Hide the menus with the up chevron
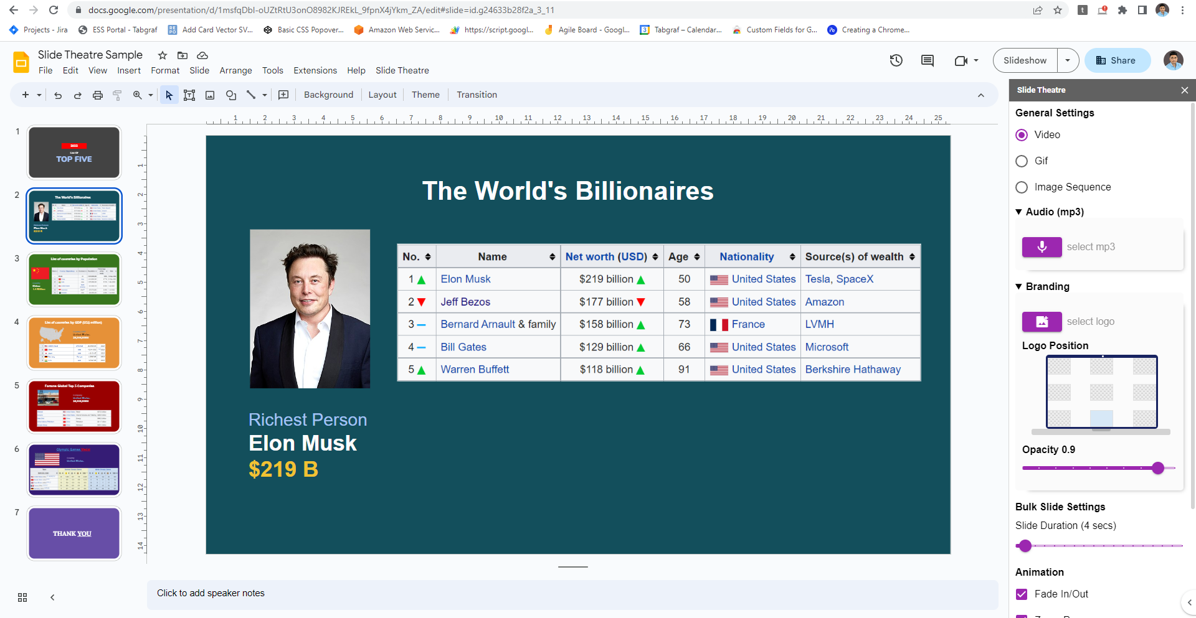 (981, 95)
